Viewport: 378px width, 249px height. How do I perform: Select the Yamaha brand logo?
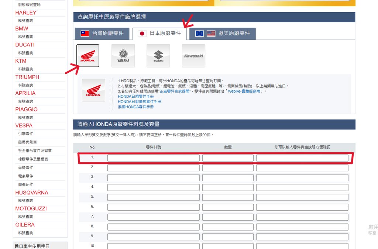pyautogui.click(x=123, y=56)
